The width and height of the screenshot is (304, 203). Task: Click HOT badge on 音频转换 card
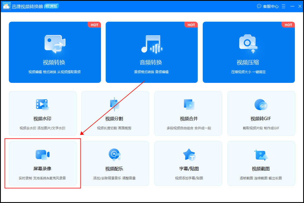click(191, 25)
